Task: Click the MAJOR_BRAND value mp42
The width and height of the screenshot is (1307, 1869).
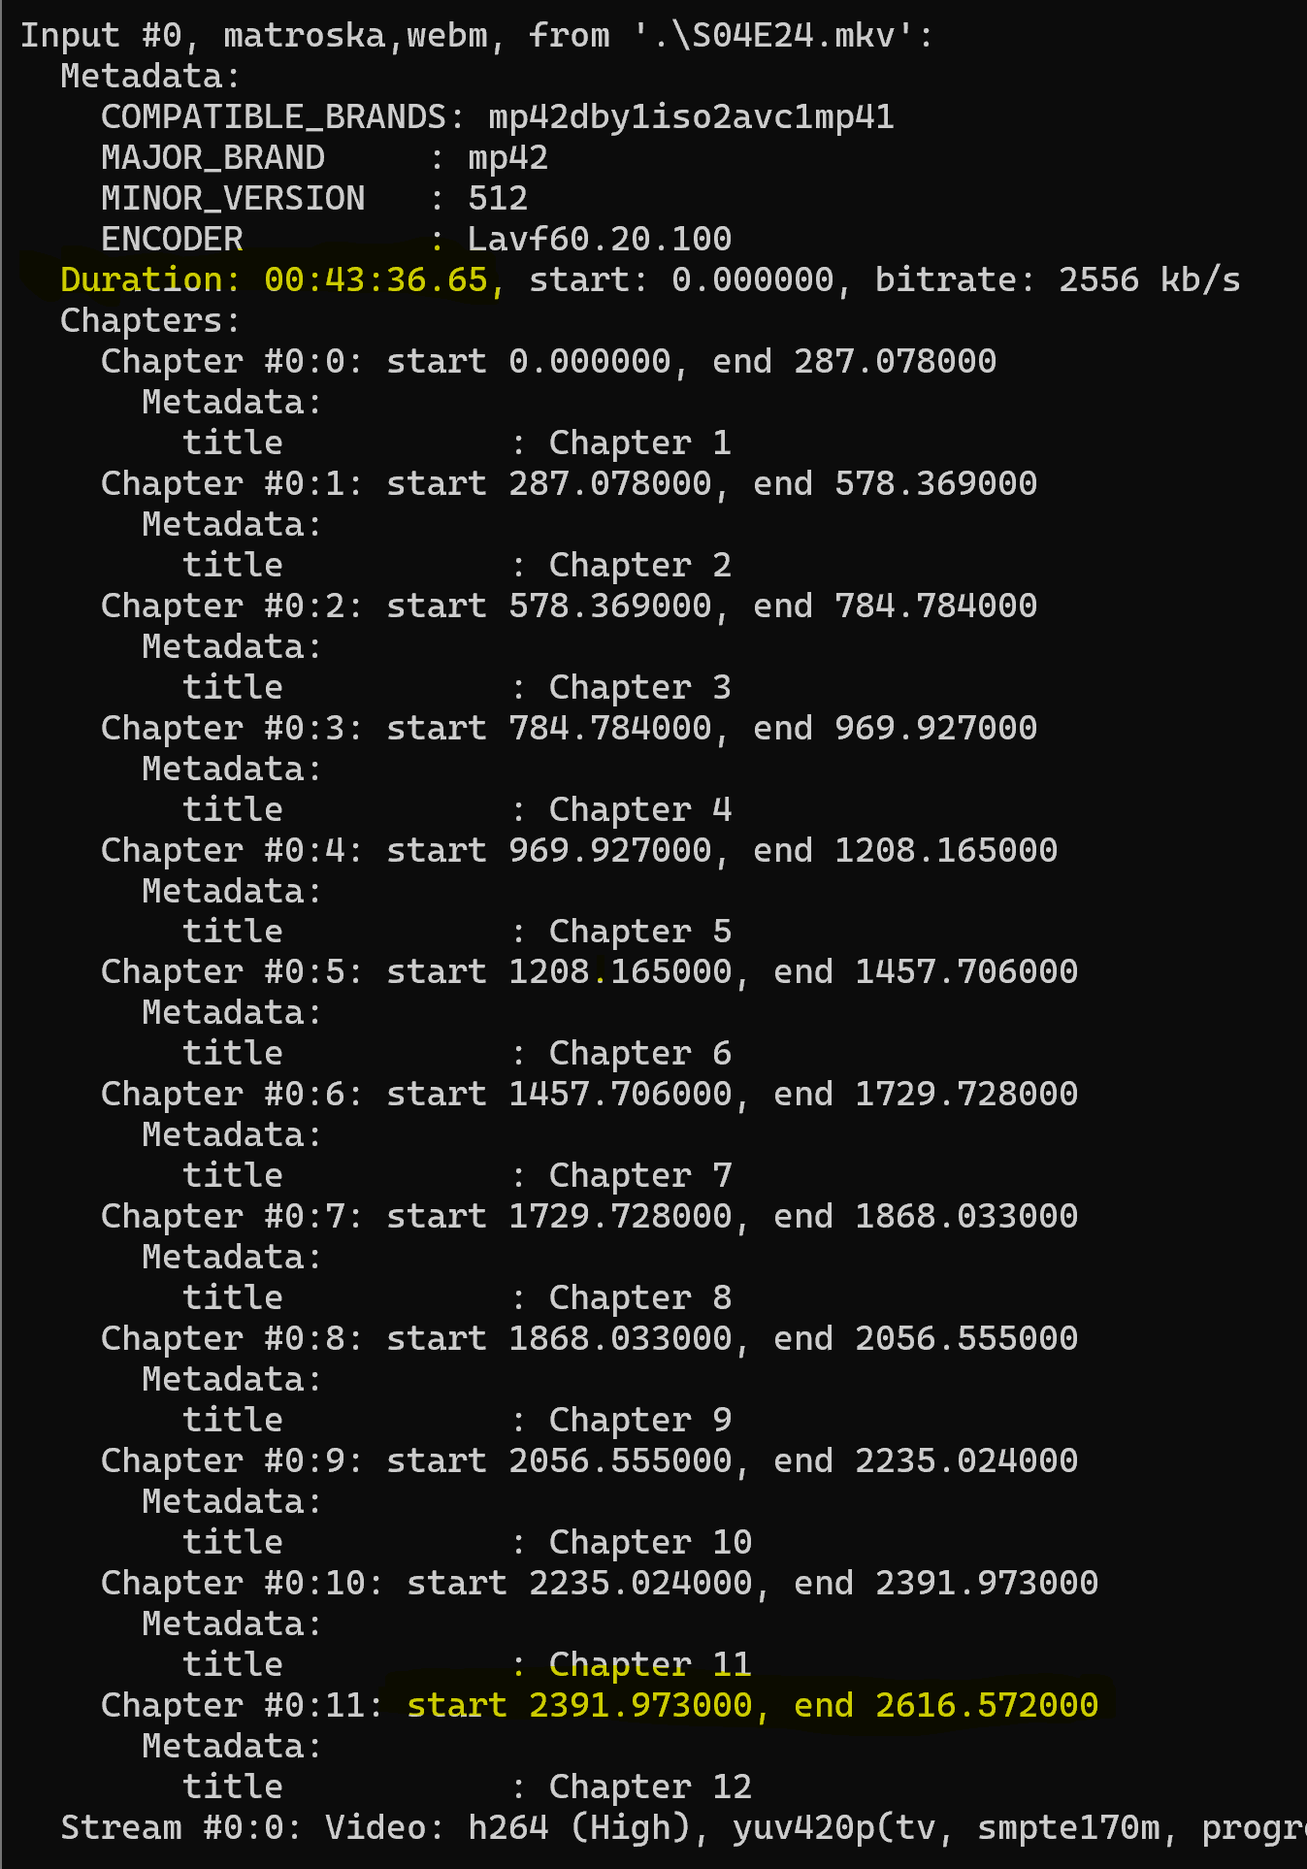Action: coord(508,157)
